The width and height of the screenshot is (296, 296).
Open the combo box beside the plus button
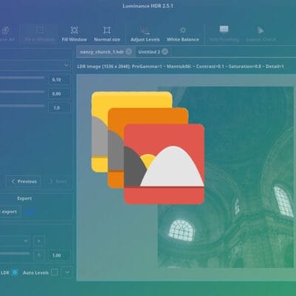15,240
